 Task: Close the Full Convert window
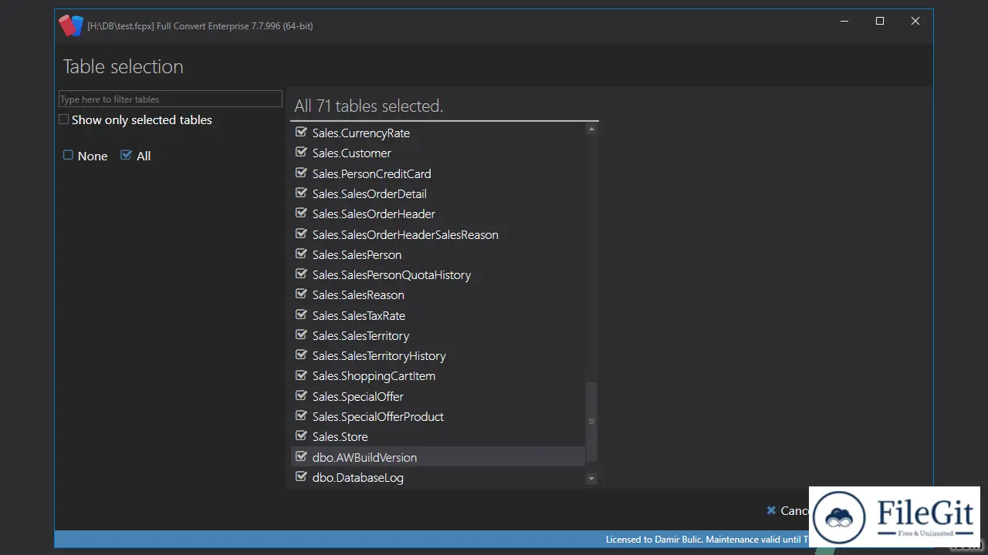coord(915,21)
